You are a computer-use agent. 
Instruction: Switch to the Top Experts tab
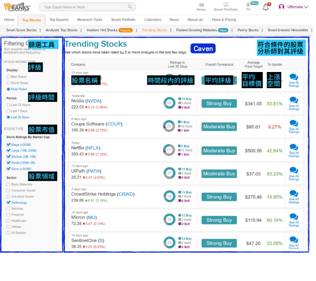(59, 20)
